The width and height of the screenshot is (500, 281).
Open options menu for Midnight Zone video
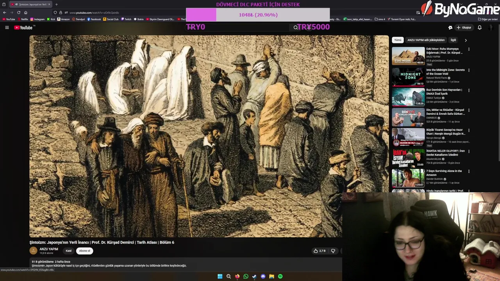(x=469, y=70)
